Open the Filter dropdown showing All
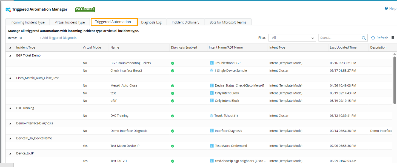The image size is (397, 167). 292,38
